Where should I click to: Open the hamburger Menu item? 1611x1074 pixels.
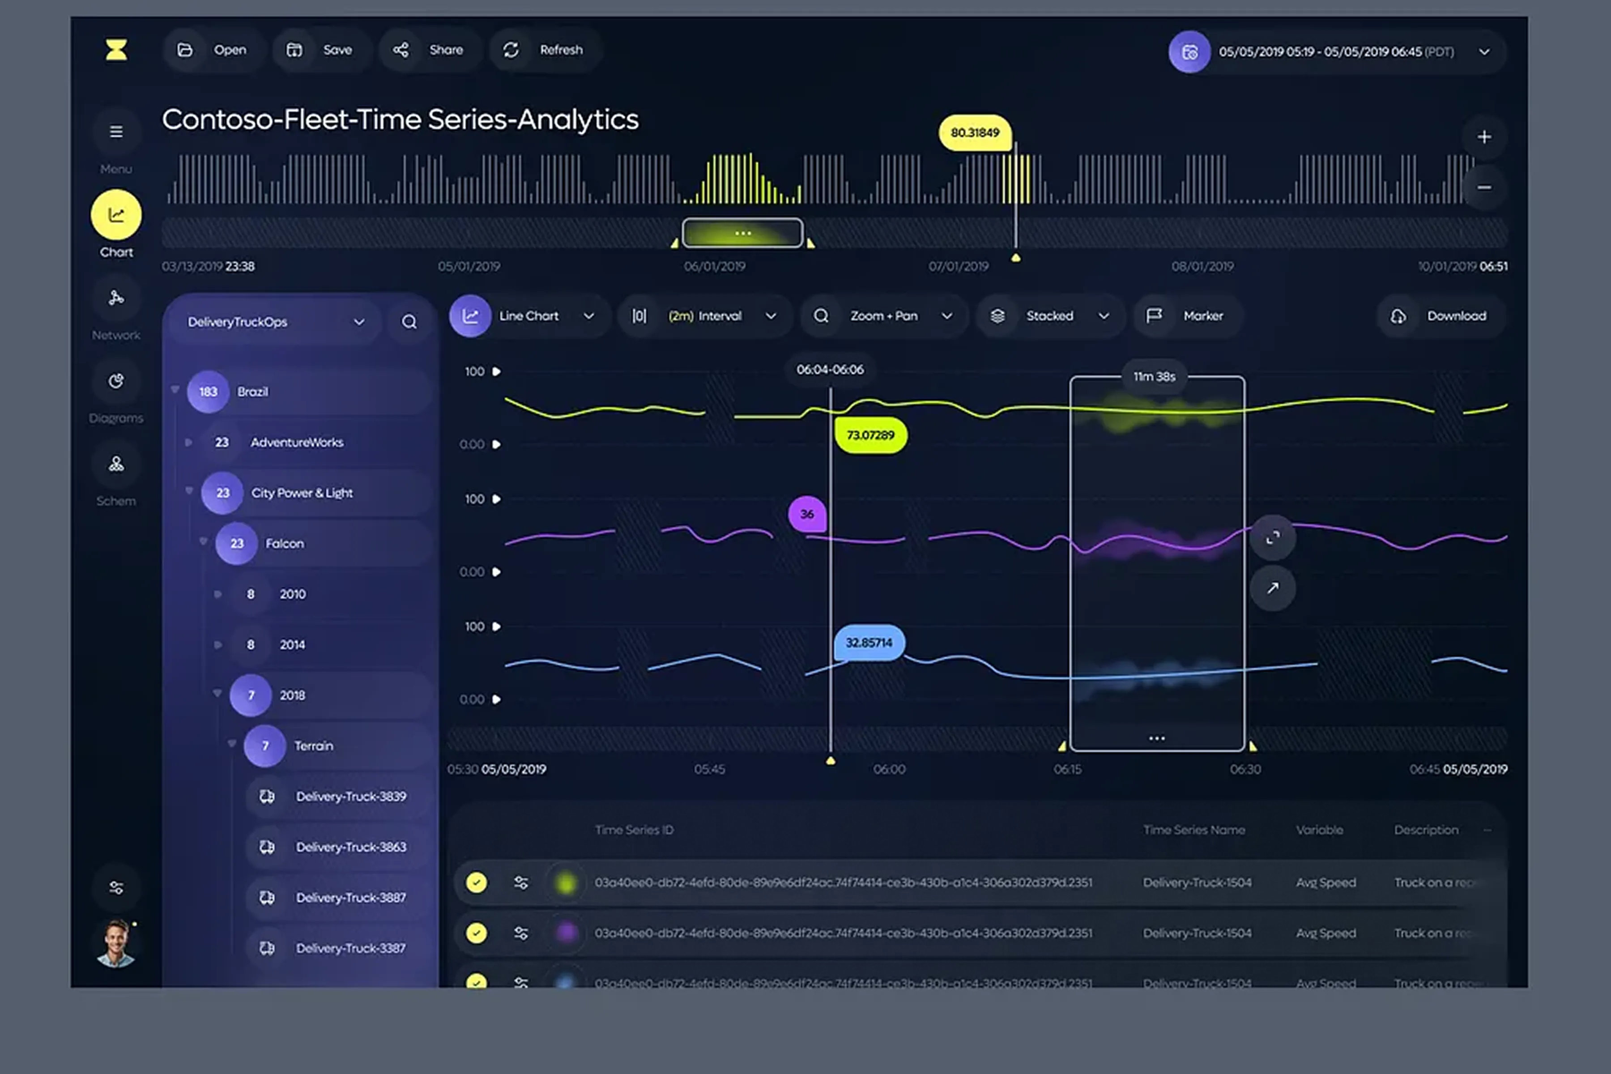(116, 132)
